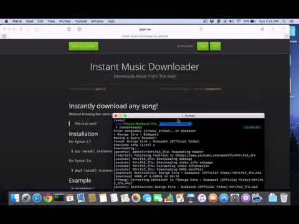Click 'For Python 2.7' text
The image size is (299, 224).
point(80,142)
